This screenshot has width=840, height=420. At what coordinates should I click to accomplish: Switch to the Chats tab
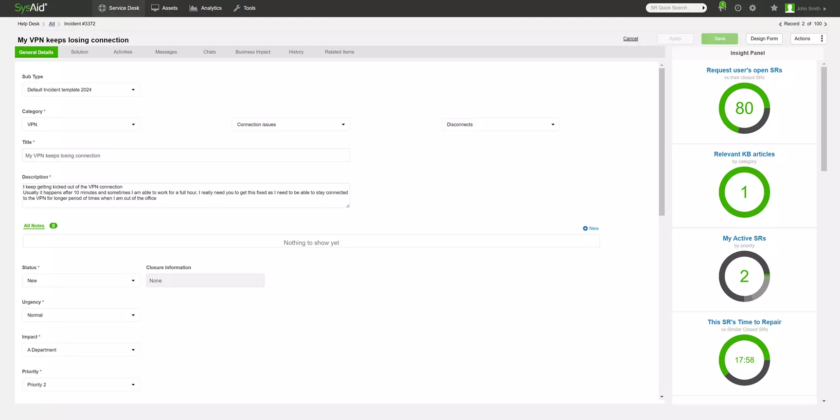click(209, 52)
